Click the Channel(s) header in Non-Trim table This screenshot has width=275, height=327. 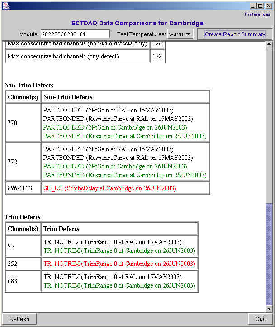click(23, 97)
